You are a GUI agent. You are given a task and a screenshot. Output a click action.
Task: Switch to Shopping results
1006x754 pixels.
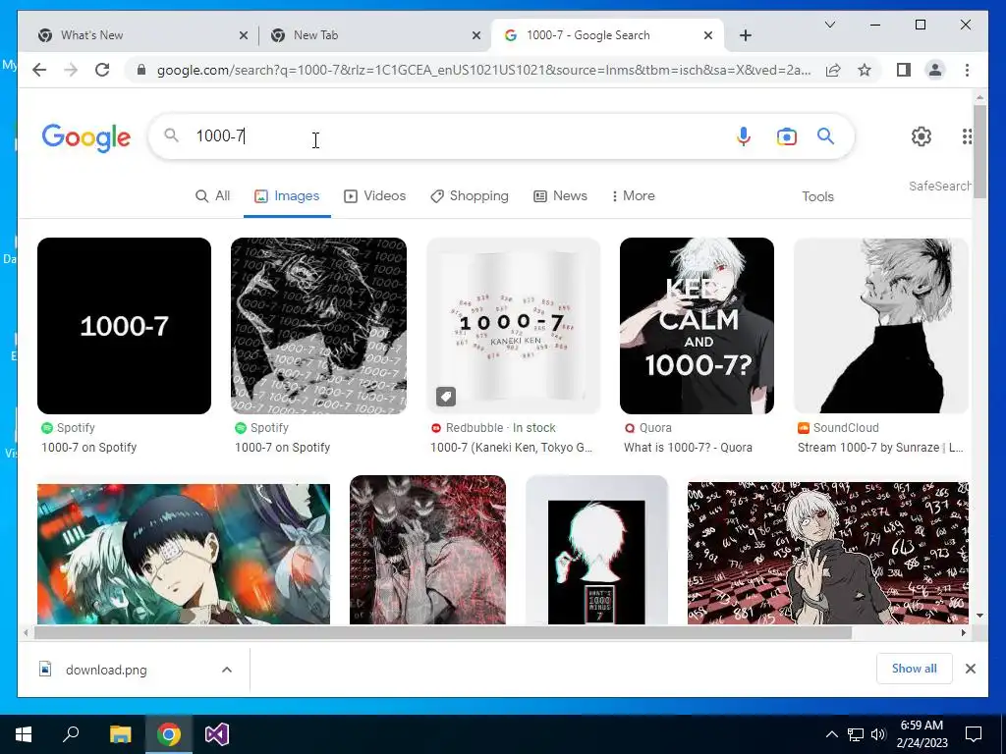tap(469, 195)
